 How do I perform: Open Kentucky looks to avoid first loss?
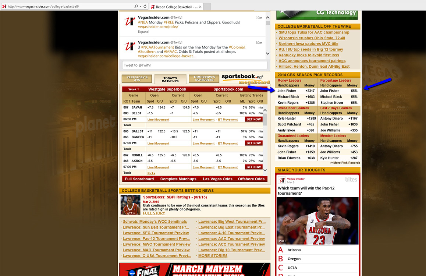pyautogui.click(x=309, y=55)
